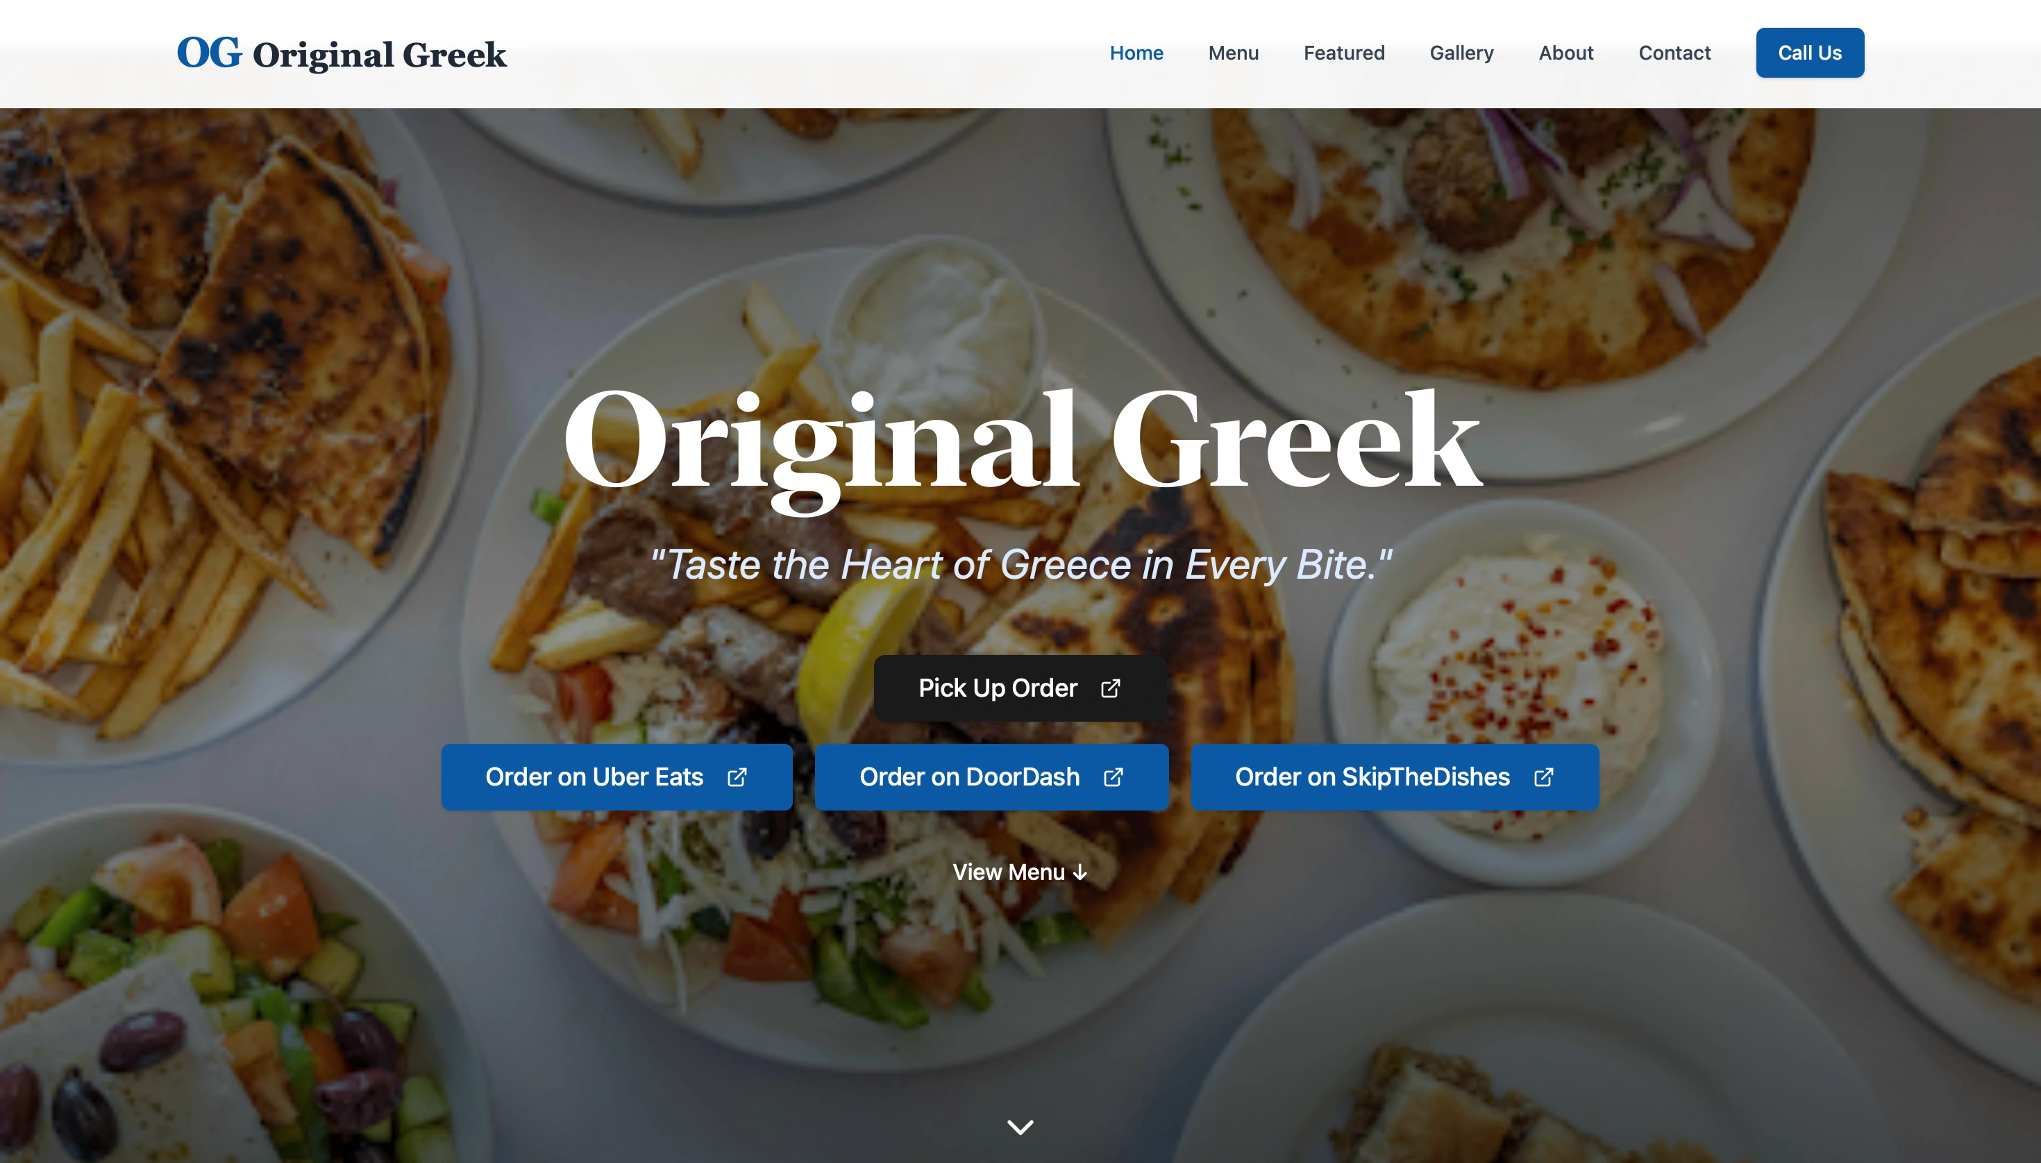Image resolution: width=2041 pixels, height=1163 pixels.
Task: Go to the Featured section
Action: pyautogui.click(x=1344, y=53)
